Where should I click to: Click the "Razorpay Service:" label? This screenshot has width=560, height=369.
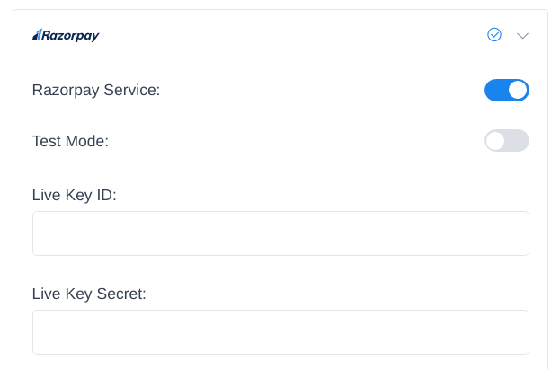point(96,90)
